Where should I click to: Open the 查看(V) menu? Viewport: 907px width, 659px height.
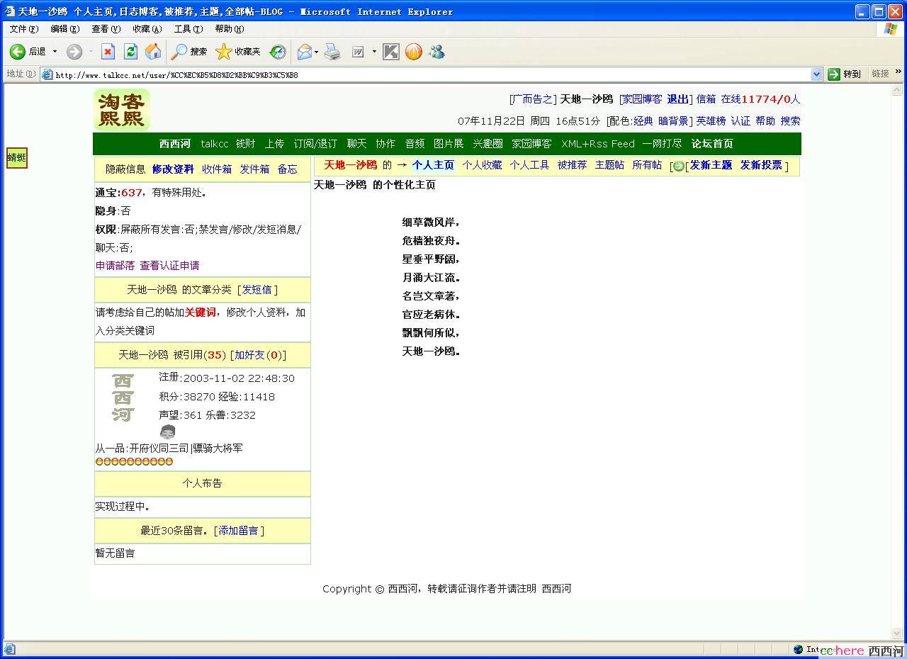(106, 29)
